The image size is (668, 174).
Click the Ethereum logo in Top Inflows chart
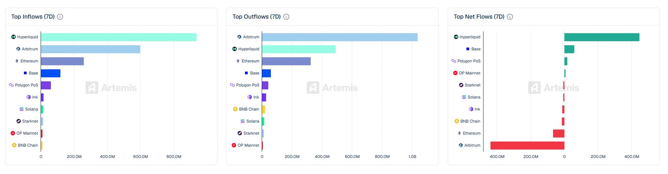coord(17,61)
